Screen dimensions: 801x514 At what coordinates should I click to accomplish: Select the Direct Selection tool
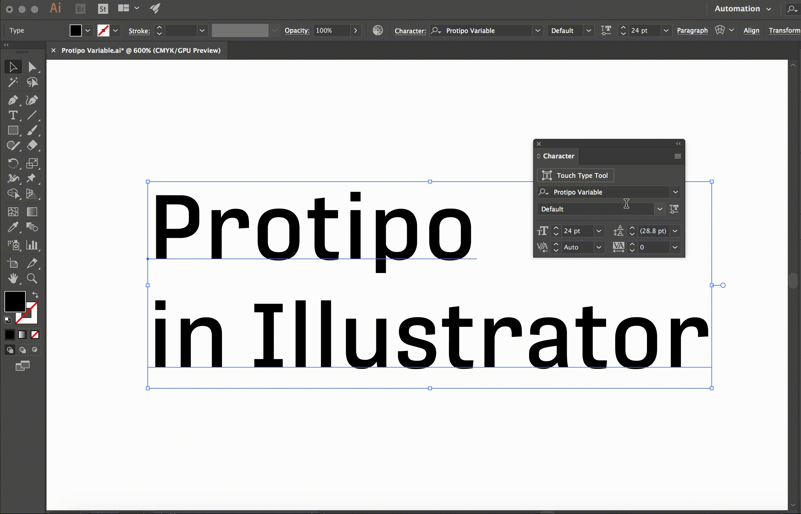click(x=32, y=67)
